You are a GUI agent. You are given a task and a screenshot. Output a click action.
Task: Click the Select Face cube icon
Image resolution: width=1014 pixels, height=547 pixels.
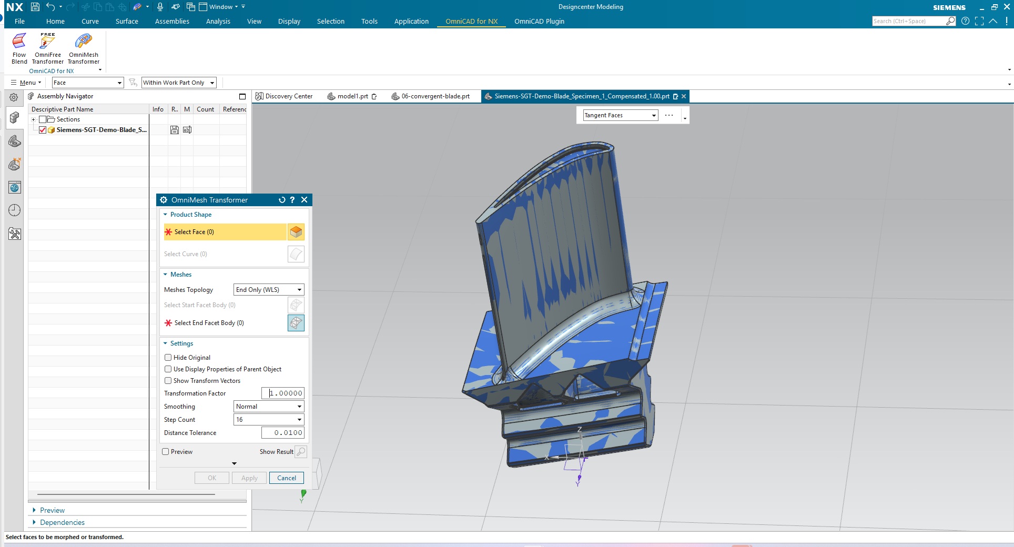point(296,232)
